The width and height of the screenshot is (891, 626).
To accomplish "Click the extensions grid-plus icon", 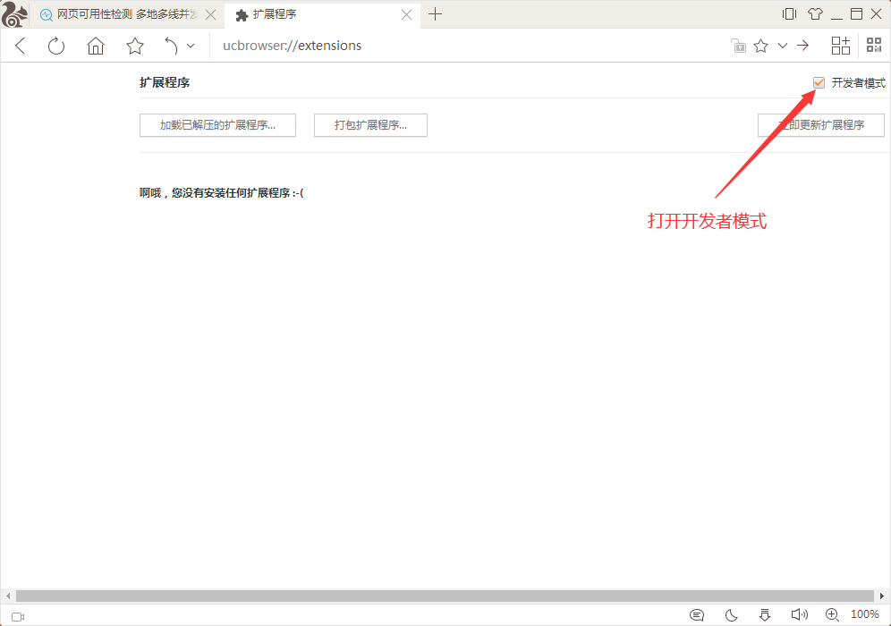I will [x=841, y=46].
